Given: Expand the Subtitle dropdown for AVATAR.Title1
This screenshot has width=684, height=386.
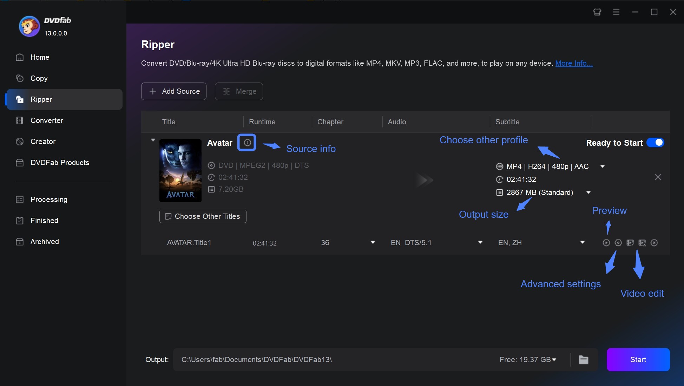Looking at the screenshot, I should (583, 243).
